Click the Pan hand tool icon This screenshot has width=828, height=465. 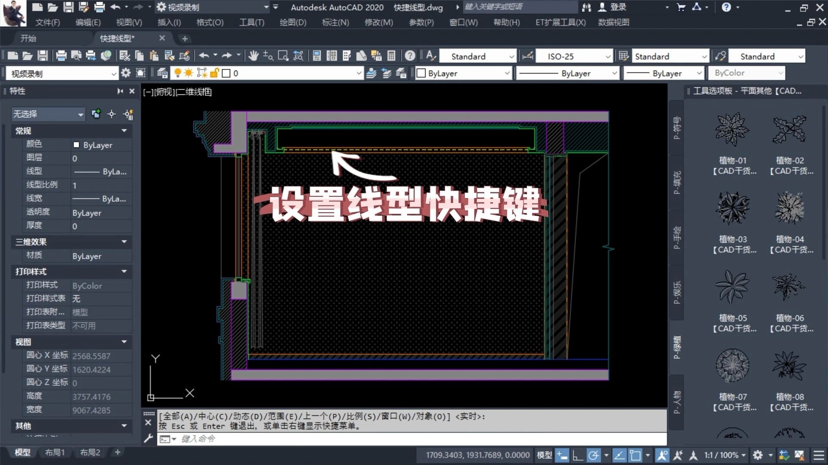[x=253, y=56]
